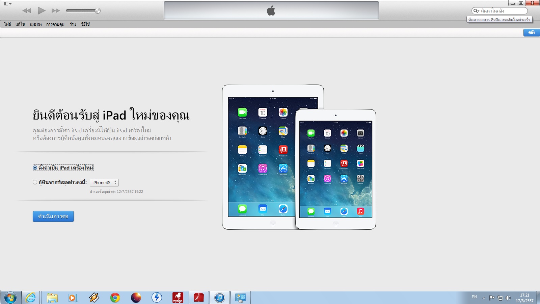Click the last backup date 12/7/2557 19:22
The height and width of the screenshot is (304, 540).
(130, 192)
